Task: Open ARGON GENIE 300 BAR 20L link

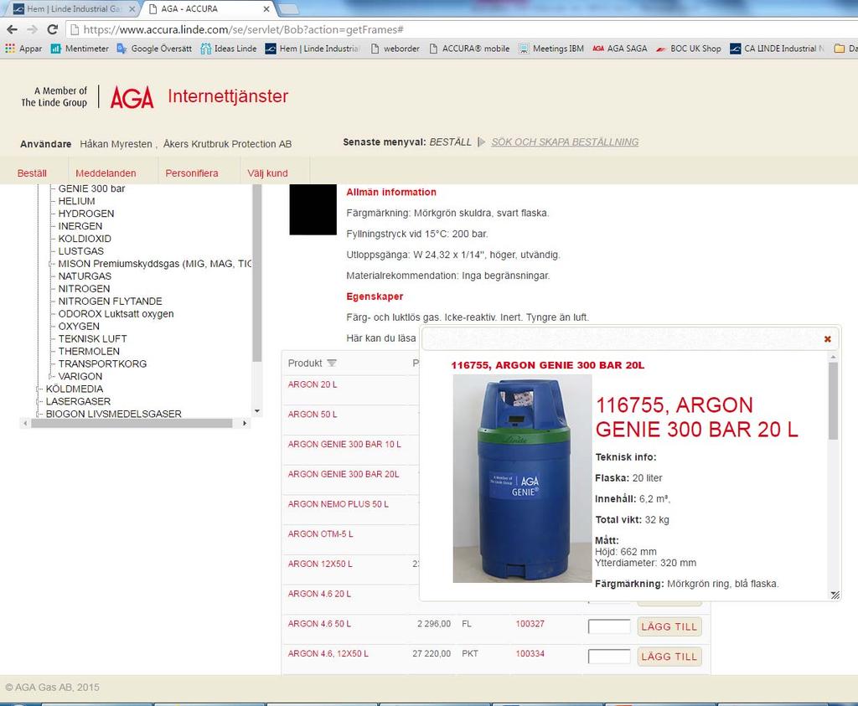Action: 343,475
